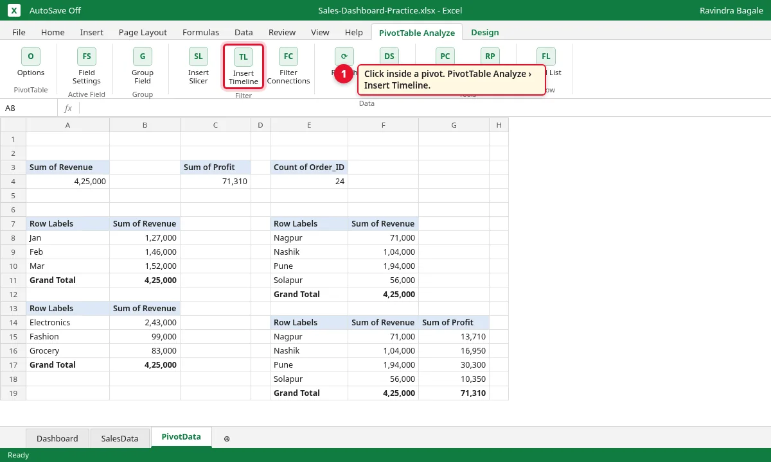
Task: Click the 1,52,000 revenue cell
Action: click(145, 266)
